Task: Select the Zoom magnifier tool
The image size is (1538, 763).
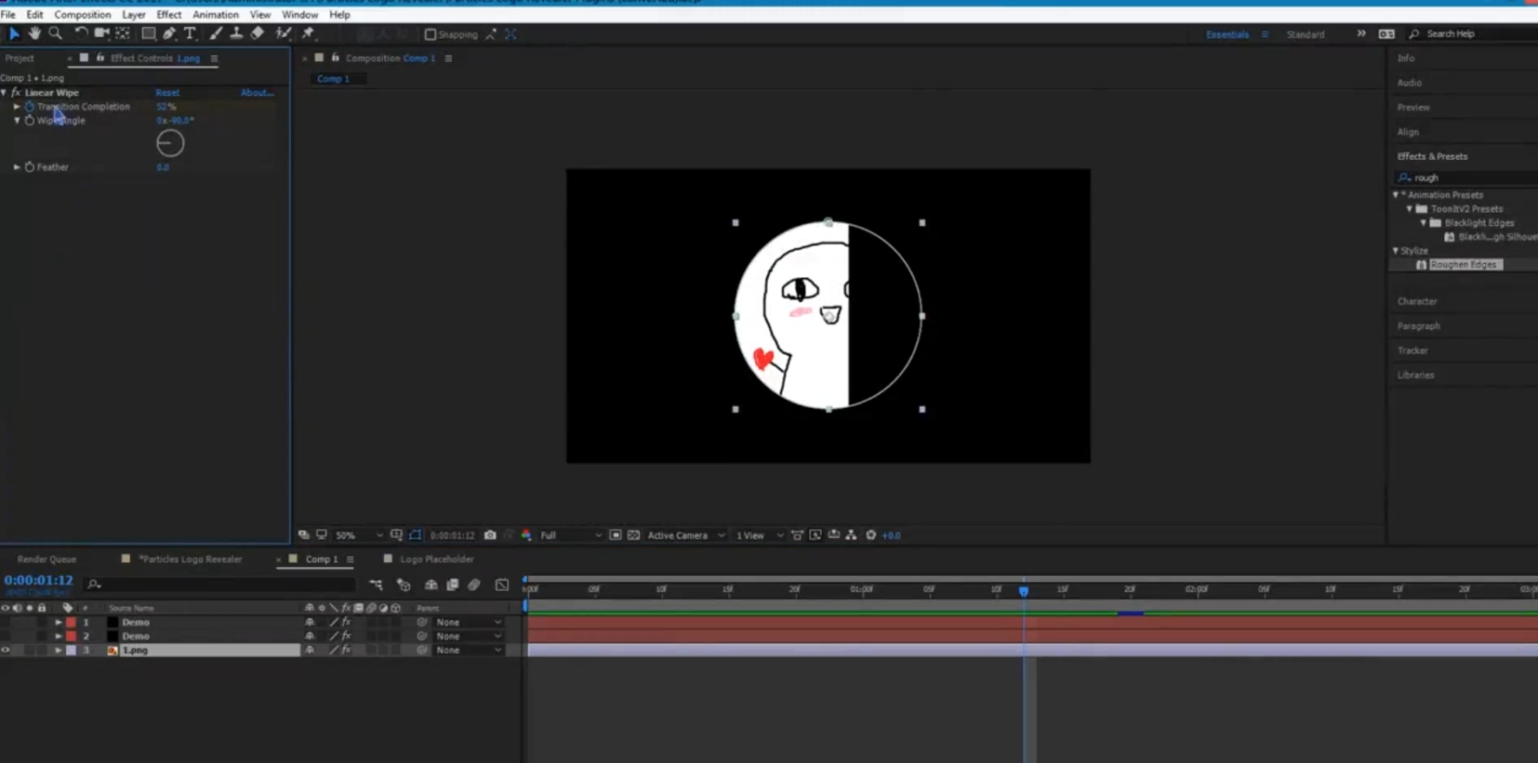Action: click(56, 33)
